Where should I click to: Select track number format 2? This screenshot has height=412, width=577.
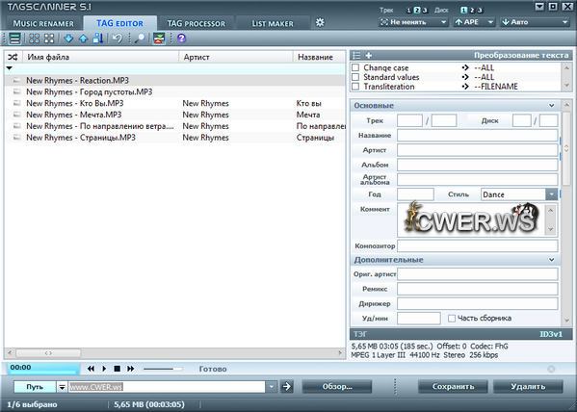click(416, 11)
